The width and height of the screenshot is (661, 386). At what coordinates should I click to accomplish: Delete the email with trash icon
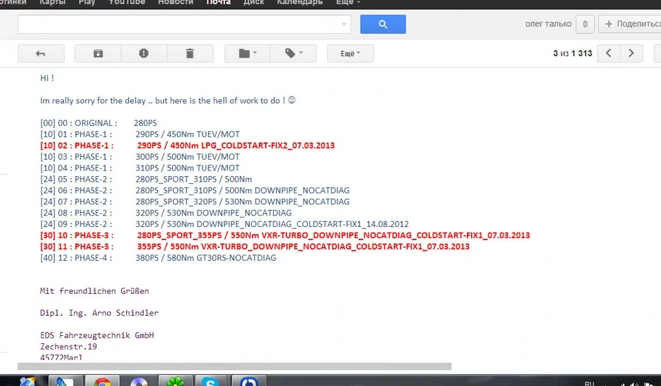tap(190, 54)
